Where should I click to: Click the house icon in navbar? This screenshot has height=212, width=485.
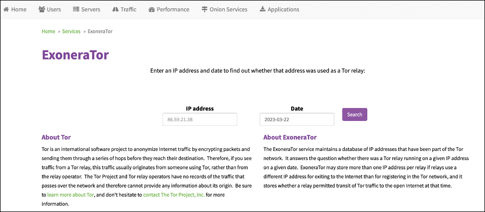6,9
